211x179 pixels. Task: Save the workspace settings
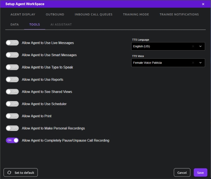pyautogui.click(x=200, y=173)
